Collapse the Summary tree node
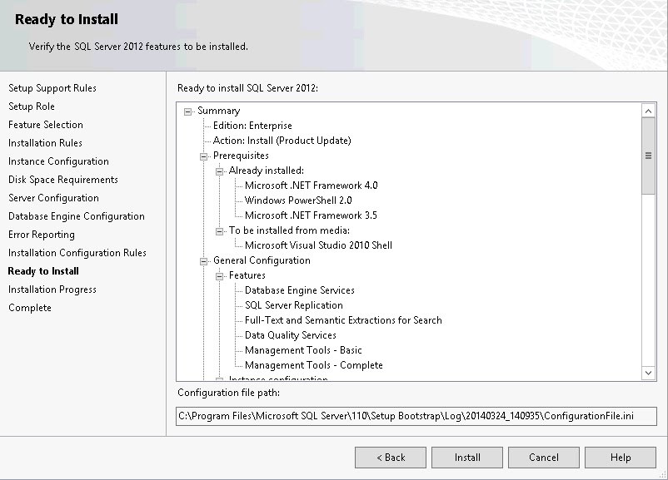Image resolution: width=668 pixels, height=480 pixels. pos(187,110)
